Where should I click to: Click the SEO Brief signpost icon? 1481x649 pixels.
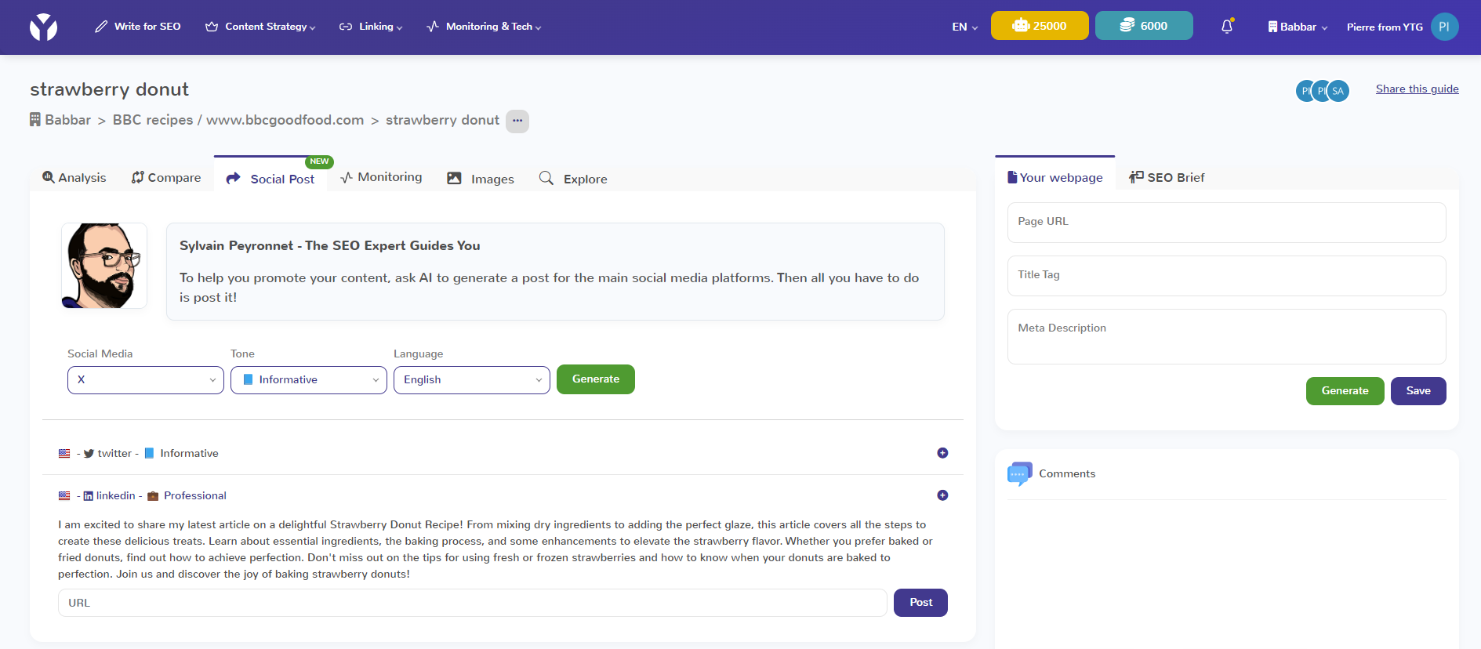tap(1137, 177)
